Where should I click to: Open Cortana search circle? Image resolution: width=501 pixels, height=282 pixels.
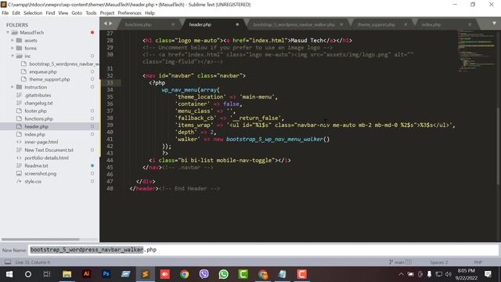pos(28,274)
